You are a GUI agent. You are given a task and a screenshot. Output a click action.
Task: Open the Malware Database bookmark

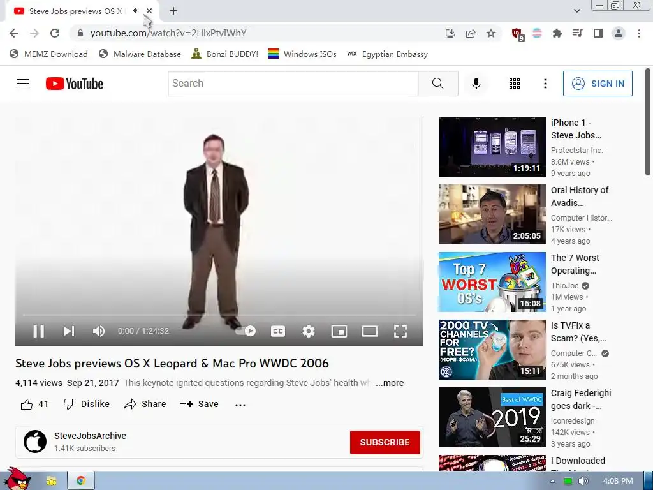pos(140,54)
